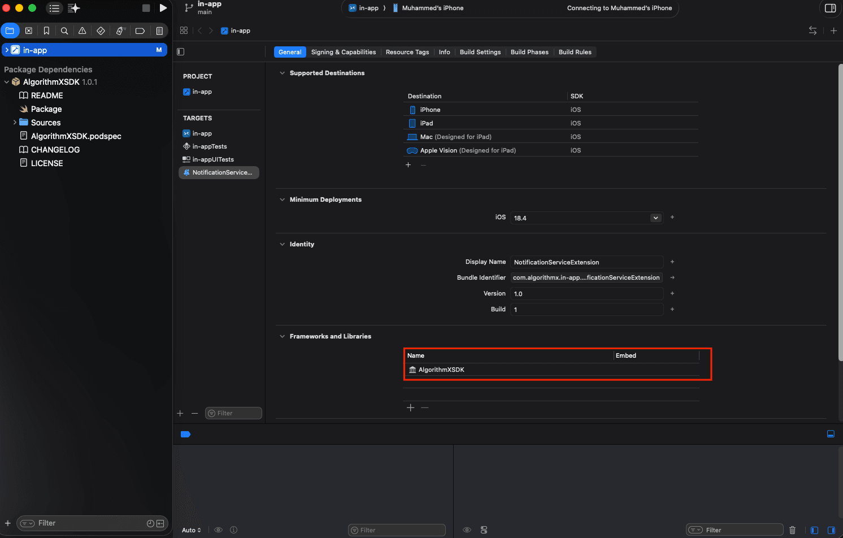
Task: Show the variables view pane
Action: tap(814, 530)
